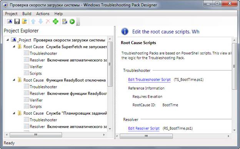Click Project Explorer scroll right arrow

[x=104, y=135]
